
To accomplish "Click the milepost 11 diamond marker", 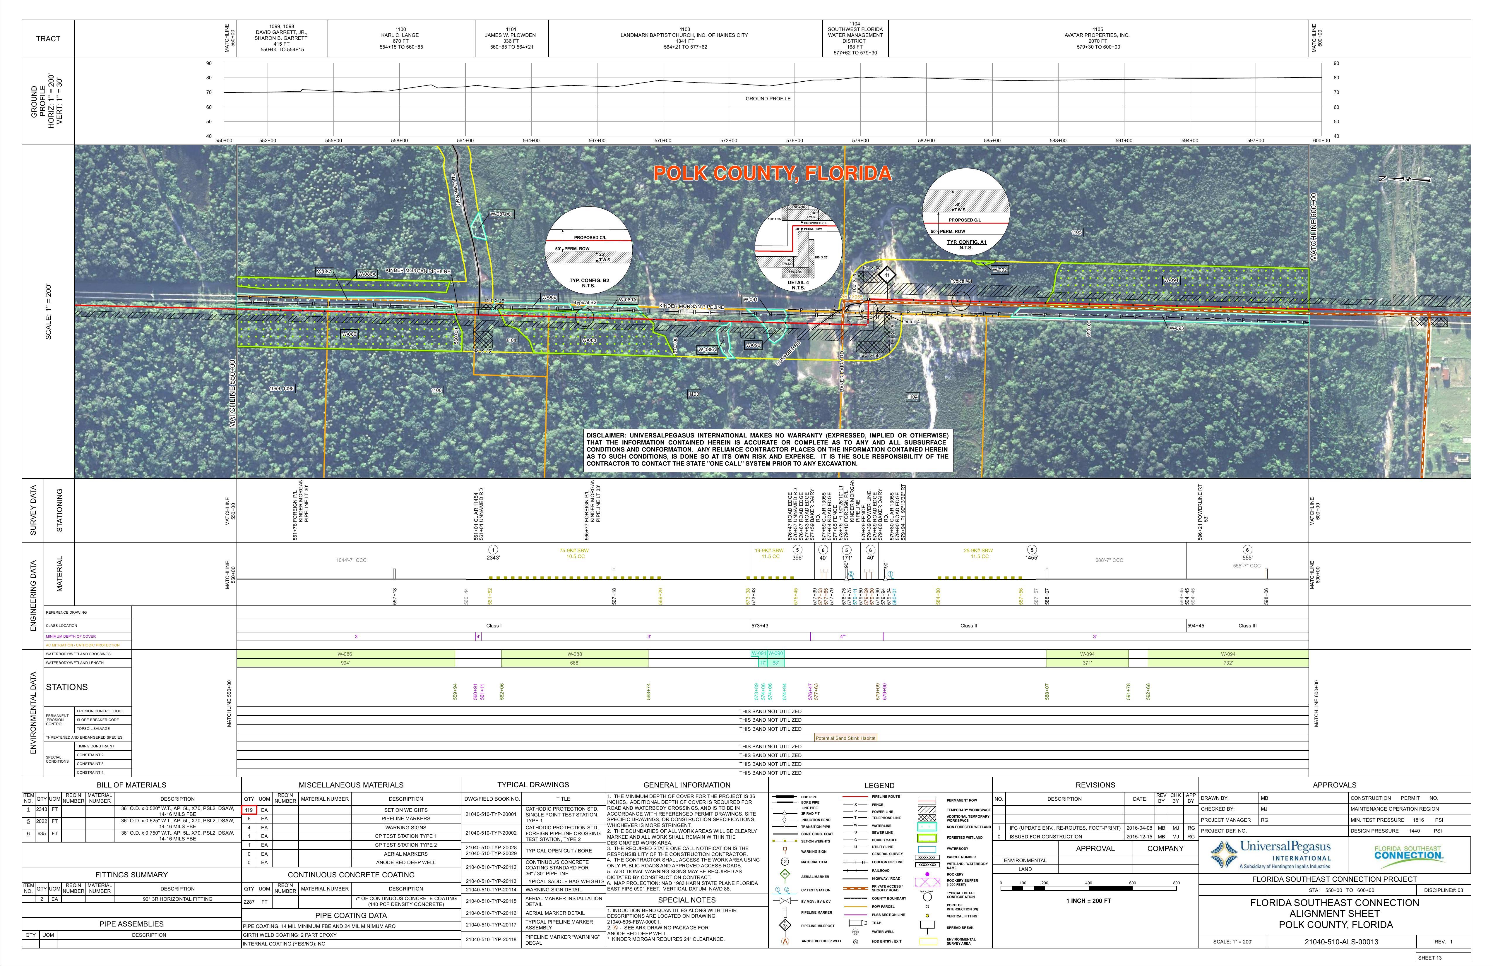I will tap(887, 275).
